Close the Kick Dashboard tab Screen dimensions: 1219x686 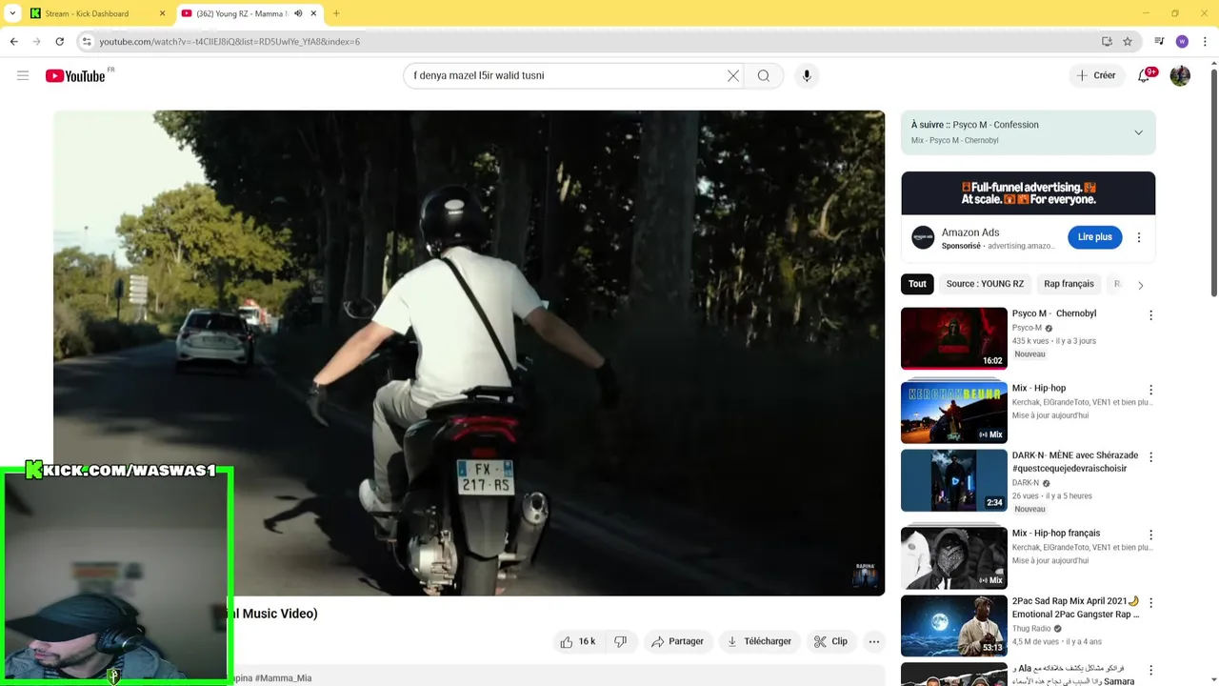162,13
